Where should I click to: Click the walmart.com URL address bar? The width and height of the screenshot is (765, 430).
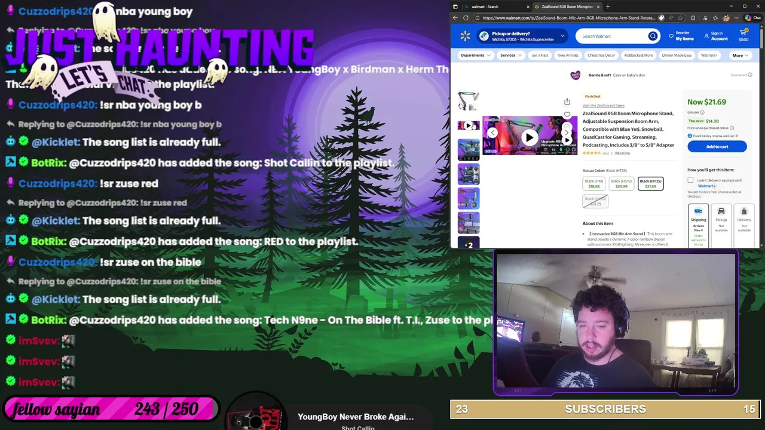click(x=568, y=18)
